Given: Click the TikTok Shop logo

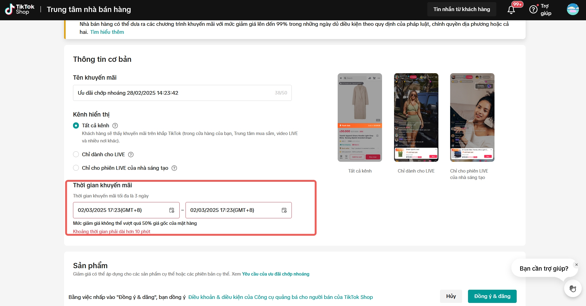Looking at the screenshot, I should [x=20, y=9].
